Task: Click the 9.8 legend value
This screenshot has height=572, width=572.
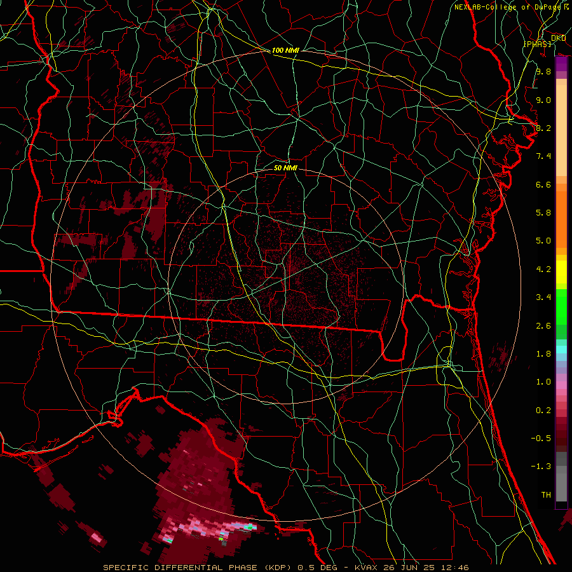Action: point(543,71)
